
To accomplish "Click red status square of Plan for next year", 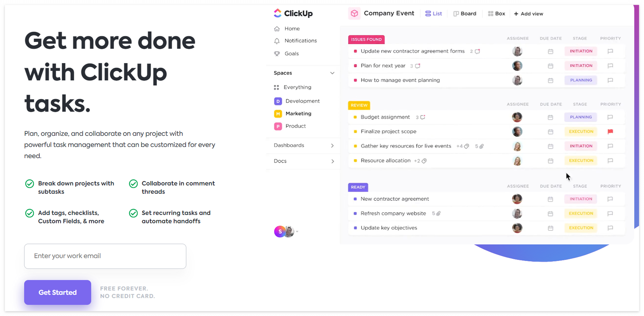I will tap(355, 66).
